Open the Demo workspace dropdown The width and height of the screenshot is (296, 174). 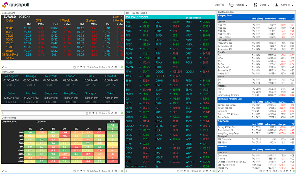pyautogui.click(x=261, y=5)
